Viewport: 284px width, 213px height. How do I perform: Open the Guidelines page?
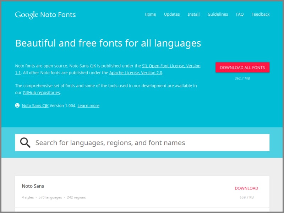[x=218, y=14]
